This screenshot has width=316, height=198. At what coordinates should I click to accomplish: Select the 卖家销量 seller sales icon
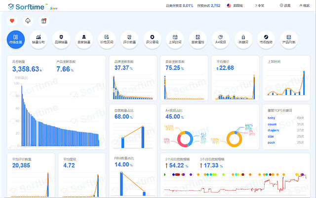pos(84,39)
